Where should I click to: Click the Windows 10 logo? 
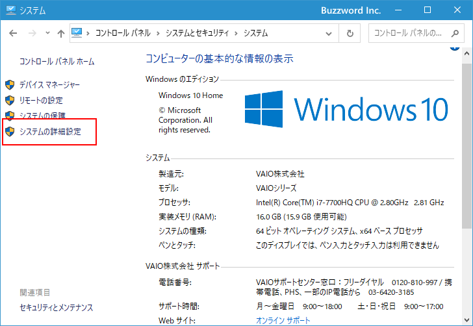(x=346, y=109)
